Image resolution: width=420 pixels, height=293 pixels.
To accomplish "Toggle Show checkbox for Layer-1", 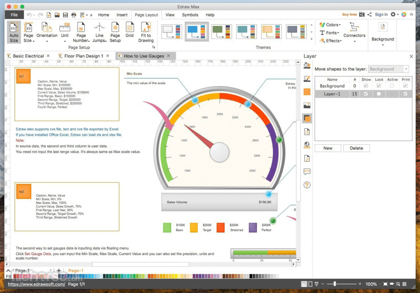I will pos(365,94).
